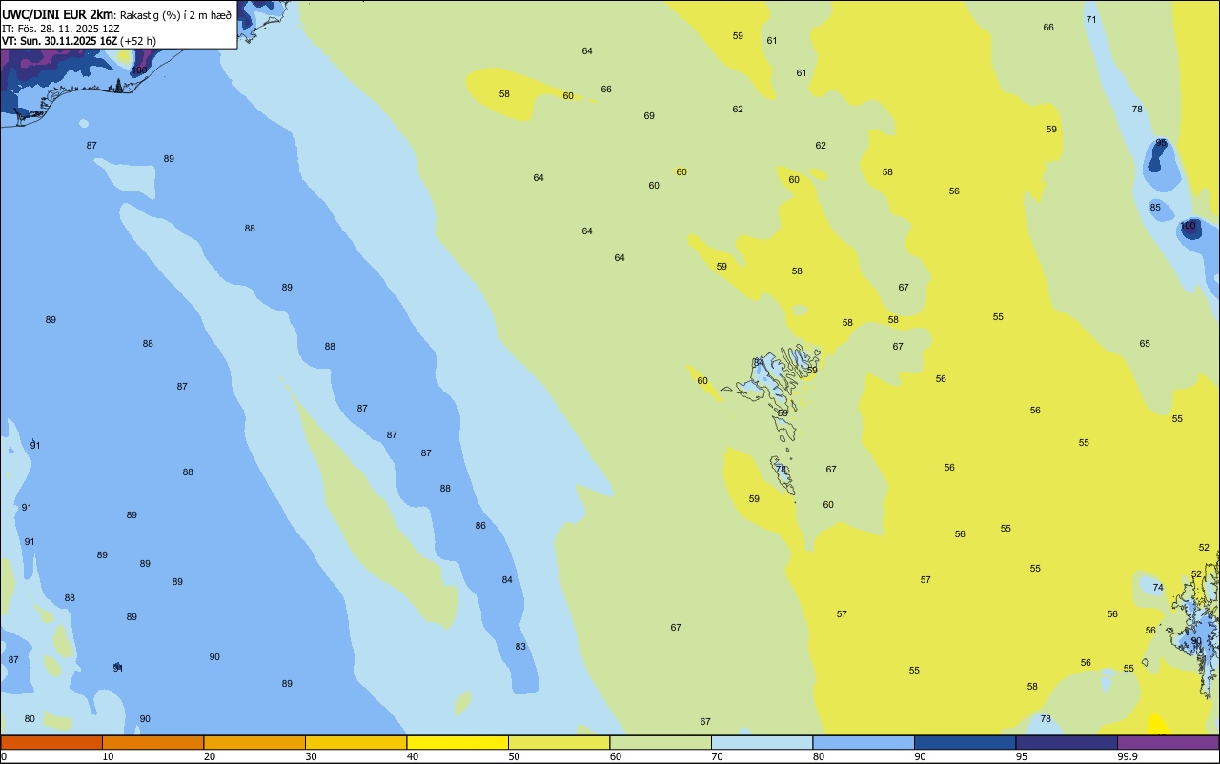Click the legend tick label "10"

click(108, 756)
